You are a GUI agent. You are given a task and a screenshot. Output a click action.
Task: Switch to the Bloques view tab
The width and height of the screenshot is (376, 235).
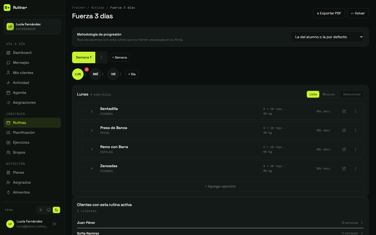click(x=328, y=94)
